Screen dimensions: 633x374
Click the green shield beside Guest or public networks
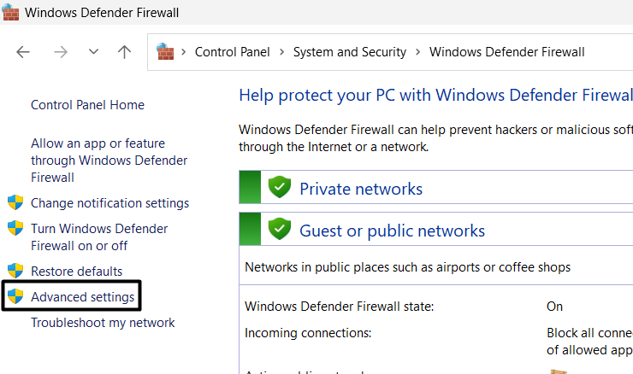click(280, 230)
